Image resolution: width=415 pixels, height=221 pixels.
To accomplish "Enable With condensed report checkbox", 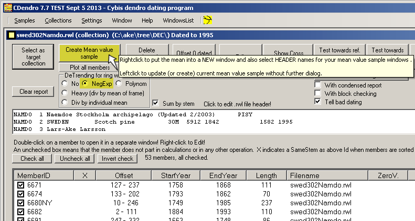I will pos(317,85).
